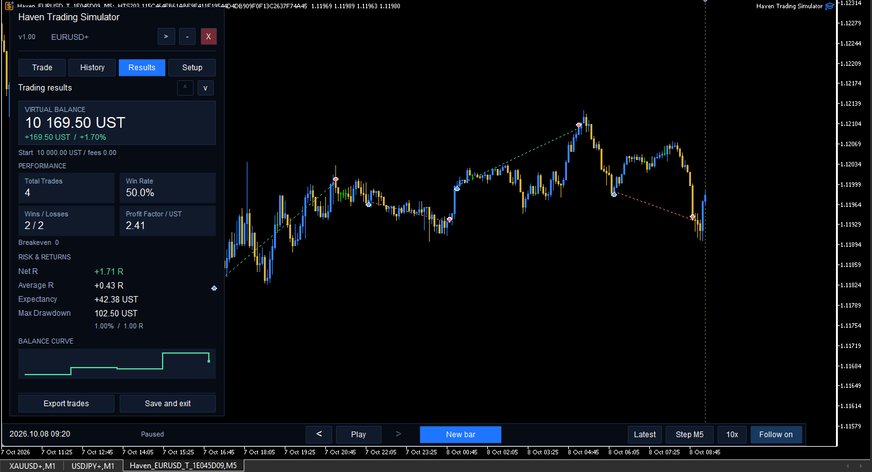Change the 10x playback speed
The height and width of the screenshot is (472, 872).
coord(732,435)
